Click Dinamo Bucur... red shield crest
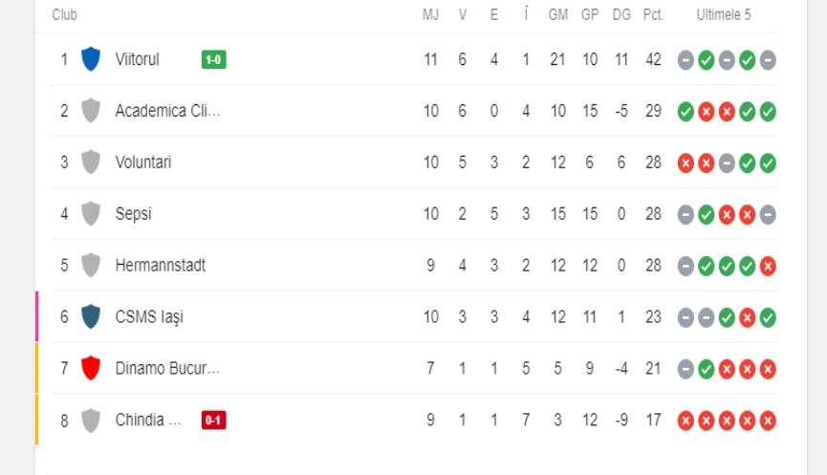Screen dimensions: 827x475 pos(91,368)
